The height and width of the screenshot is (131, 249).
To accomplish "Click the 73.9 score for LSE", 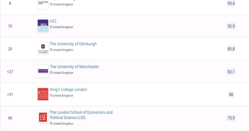I will pyautogui.click(x=231, y=118).
